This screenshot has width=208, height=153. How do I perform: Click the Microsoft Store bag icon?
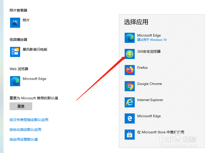click(x=130, y=135)
